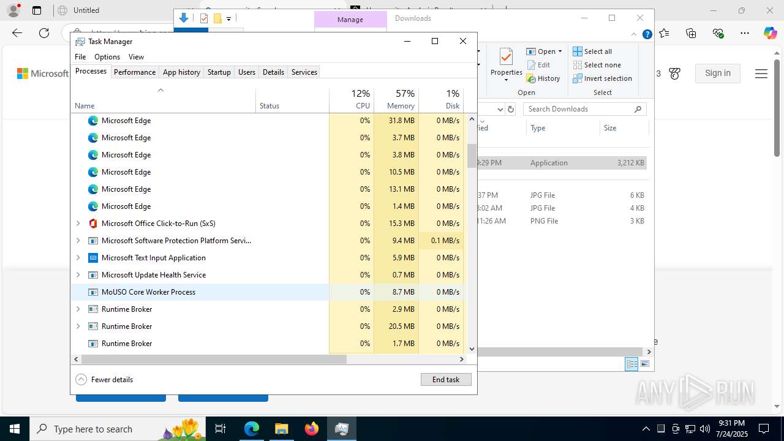Open the hamburger menu on web page

[x=761, y=73]
